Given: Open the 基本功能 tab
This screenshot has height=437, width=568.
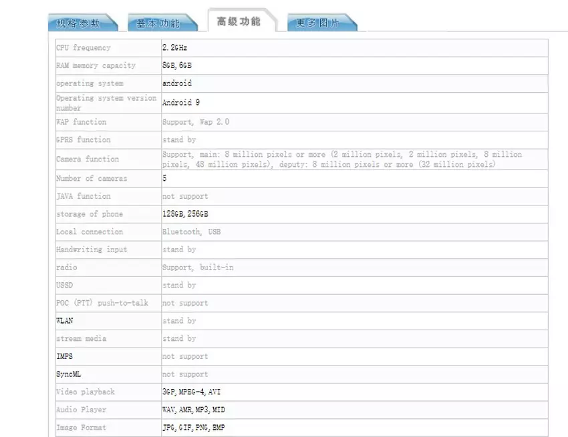Looking at the screenshot, I should 158,23.
